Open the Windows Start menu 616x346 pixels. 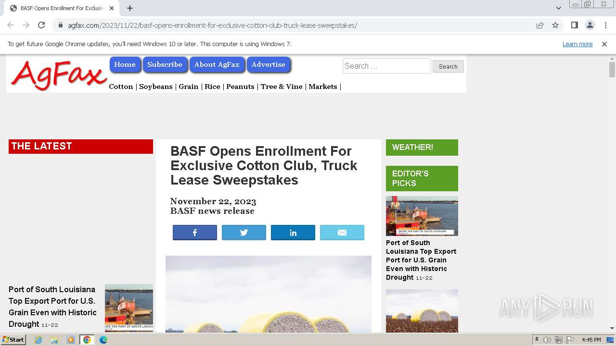coord(13,340)
